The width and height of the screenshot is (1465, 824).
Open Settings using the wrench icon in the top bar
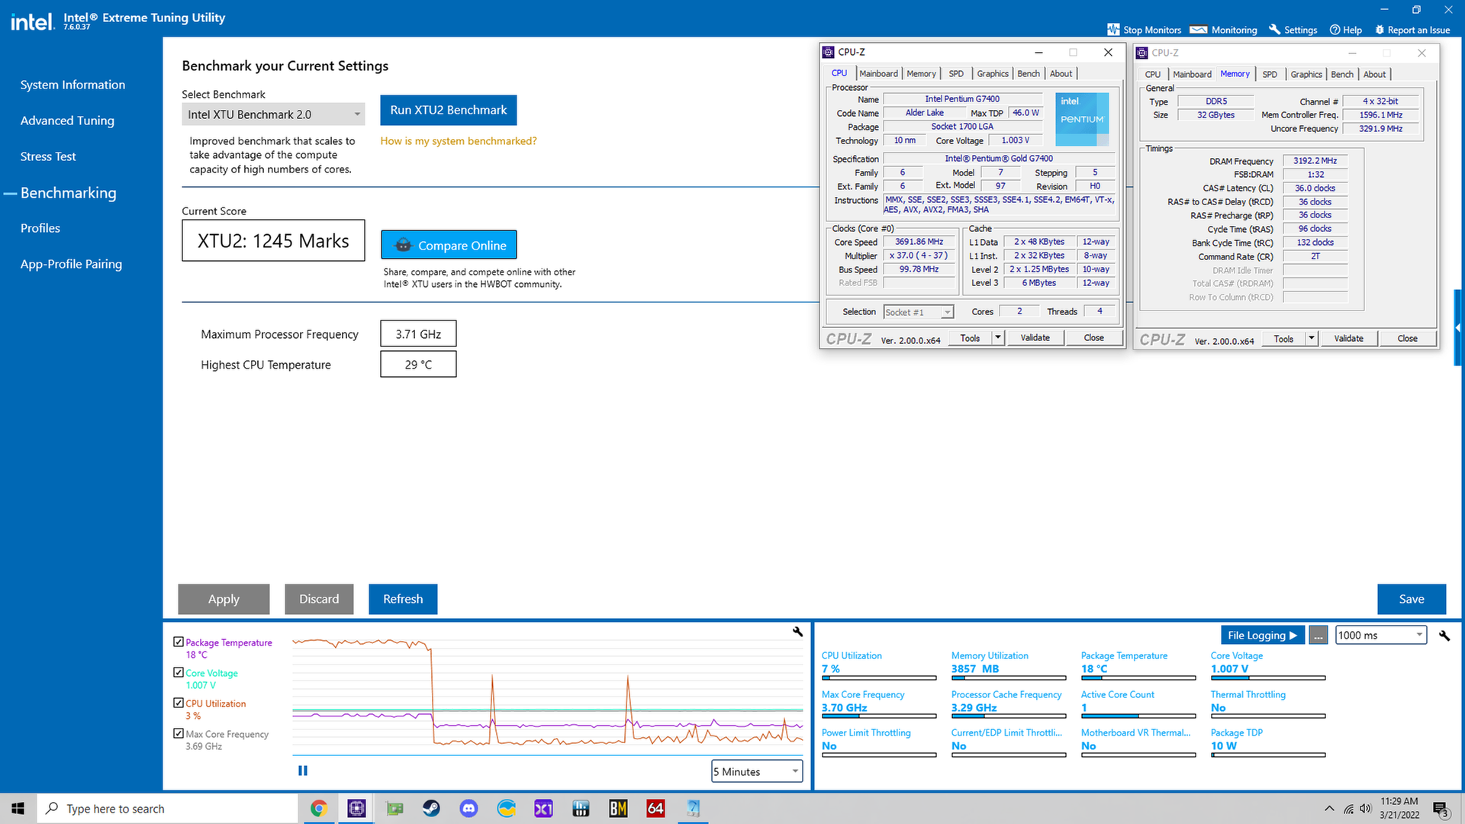click(x=1274, y=30)
